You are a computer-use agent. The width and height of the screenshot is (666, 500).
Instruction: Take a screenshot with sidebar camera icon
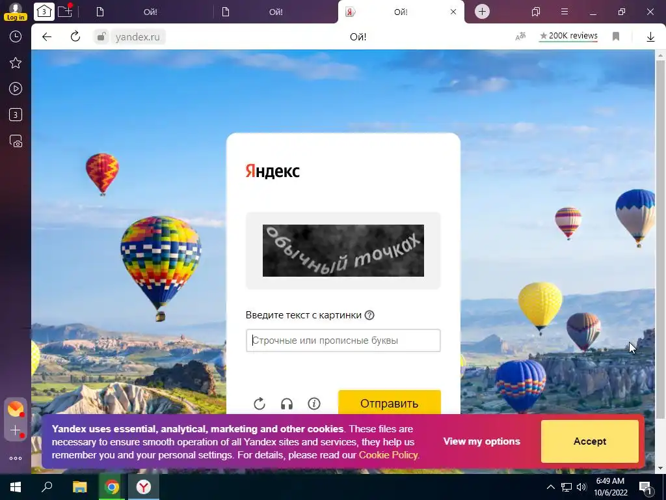[16, 141]
